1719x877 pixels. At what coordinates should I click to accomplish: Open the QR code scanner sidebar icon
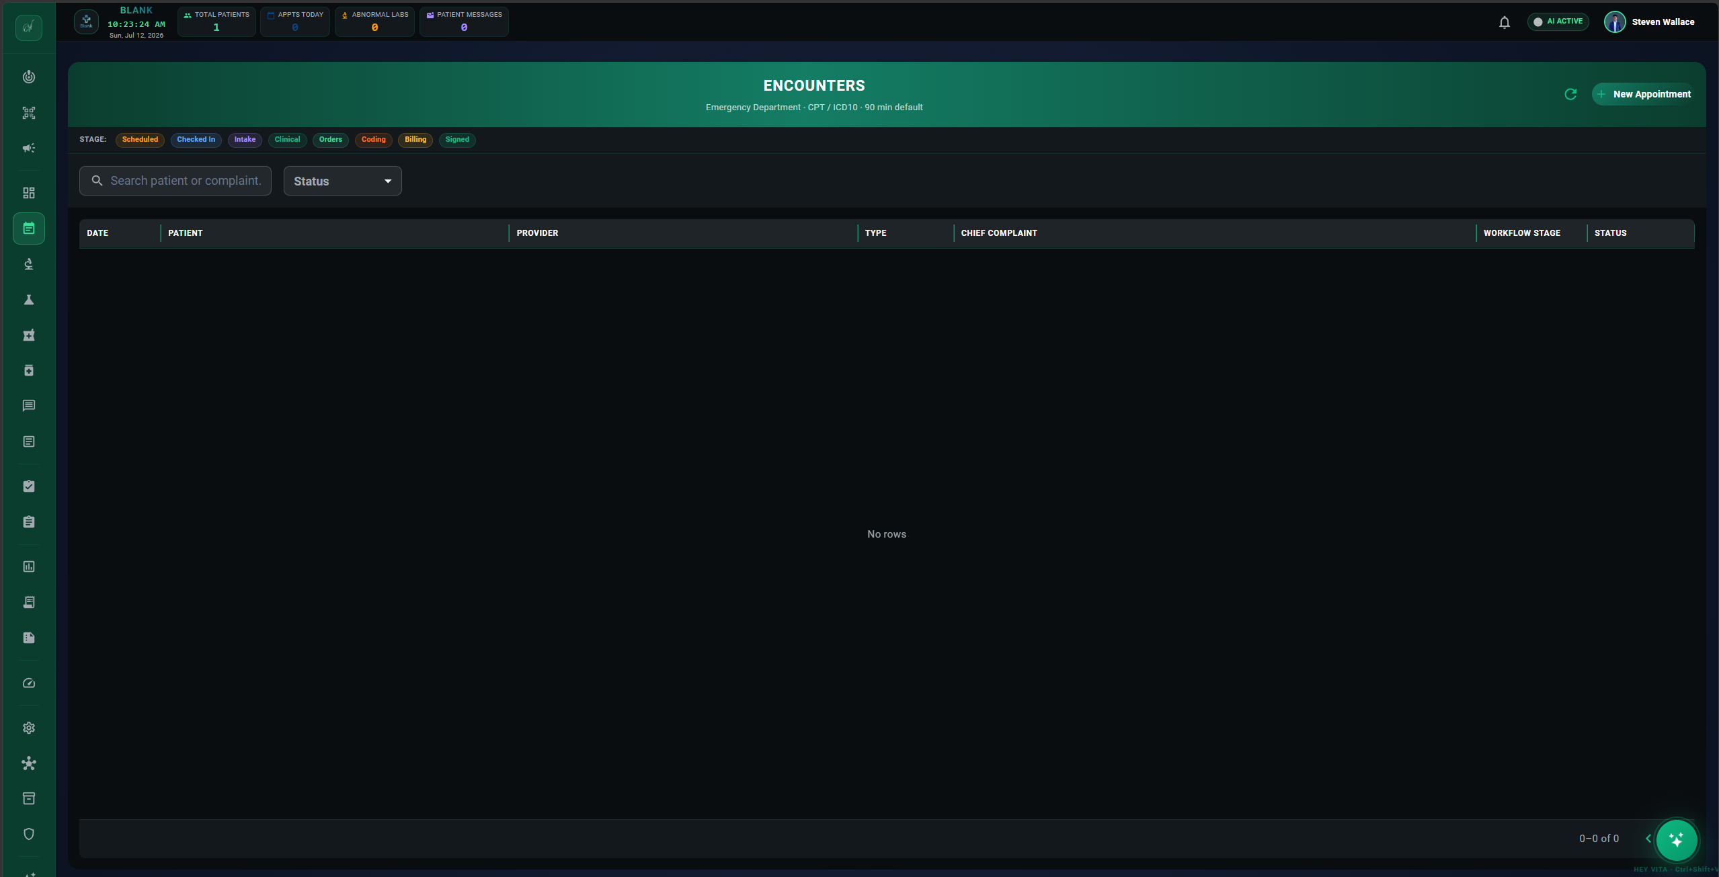pos(28,113)
